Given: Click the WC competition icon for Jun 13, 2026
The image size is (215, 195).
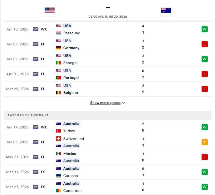Looking at the screenshot, I should click(36, 29).
